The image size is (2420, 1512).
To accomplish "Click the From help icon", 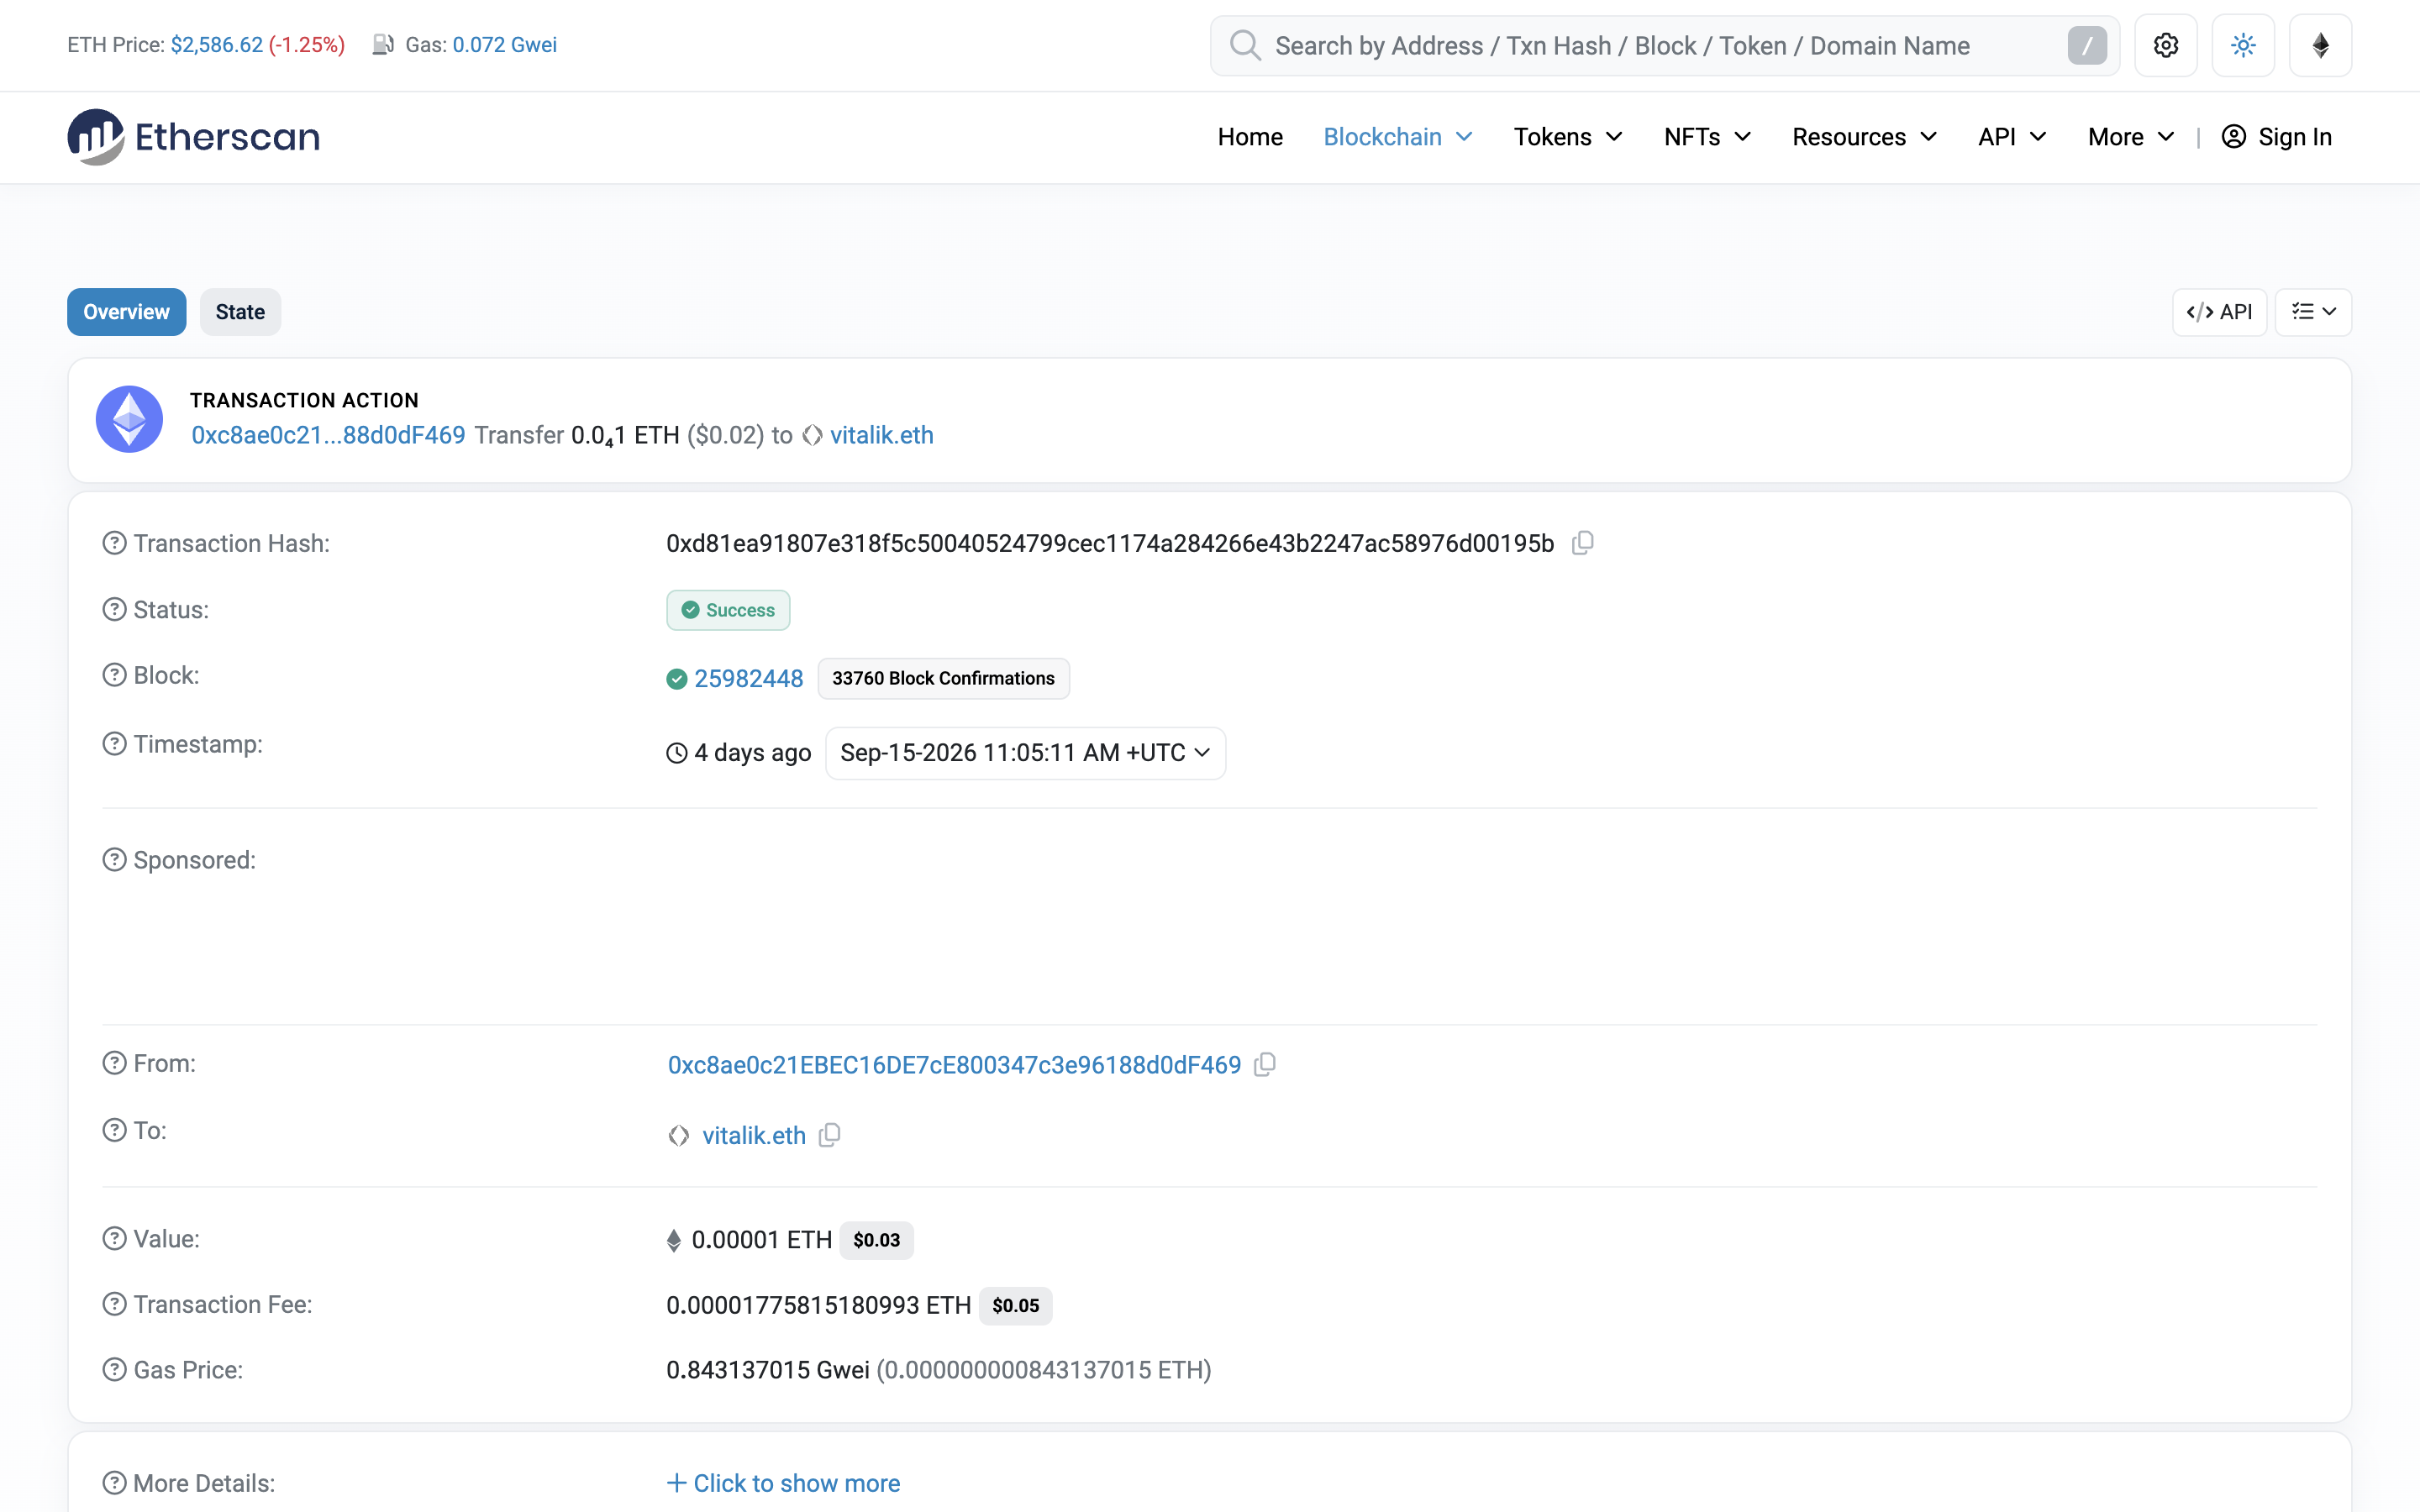I will tap(114, 1063).
